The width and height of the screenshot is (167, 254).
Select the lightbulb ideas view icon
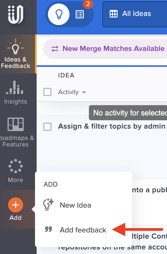(59, 14)
